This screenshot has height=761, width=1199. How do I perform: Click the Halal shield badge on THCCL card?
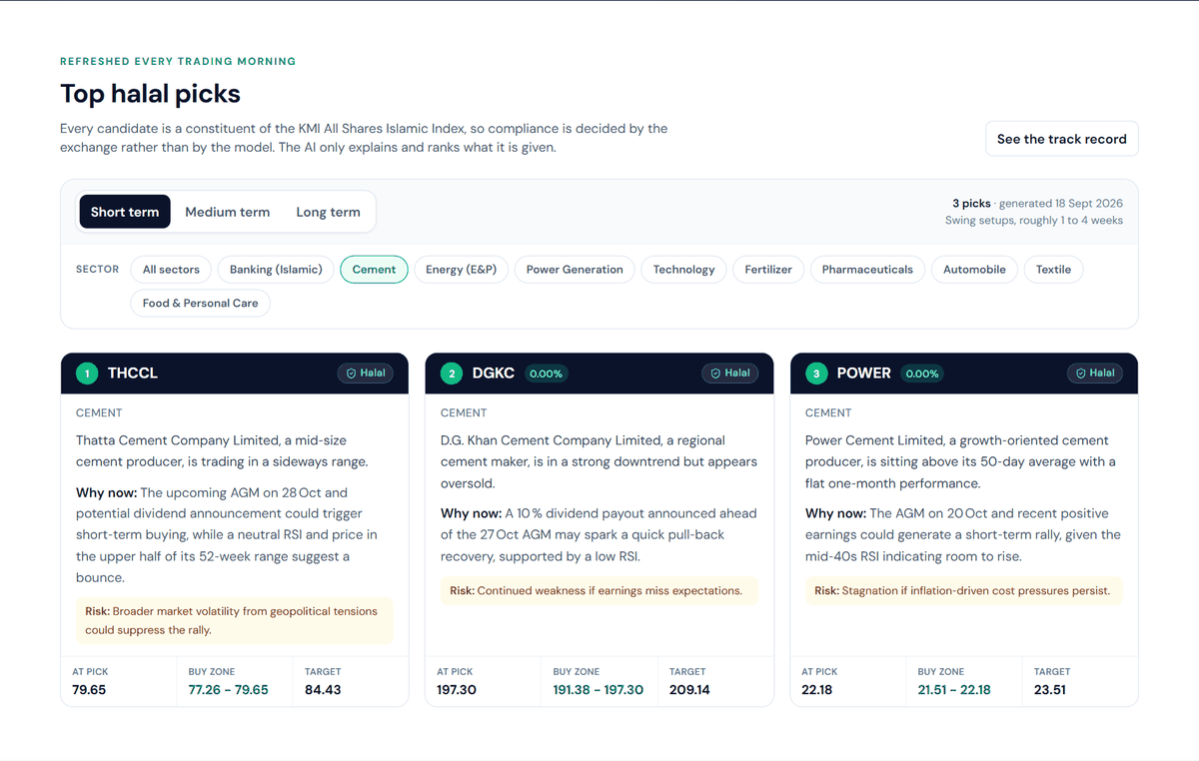tap(365, 373)
